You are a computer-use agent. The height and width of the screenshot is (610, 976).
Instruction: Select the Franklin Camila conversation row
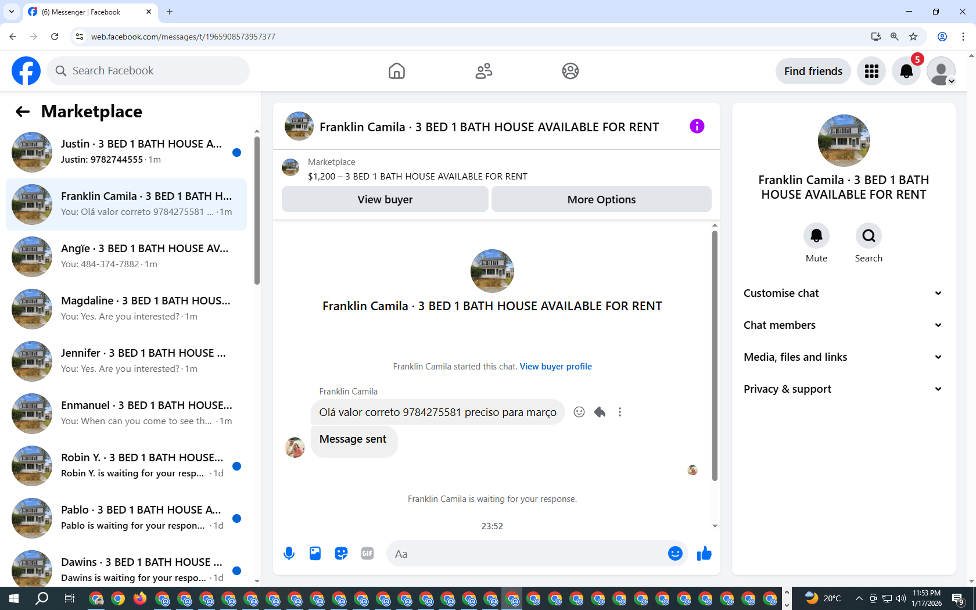(126, 204)
